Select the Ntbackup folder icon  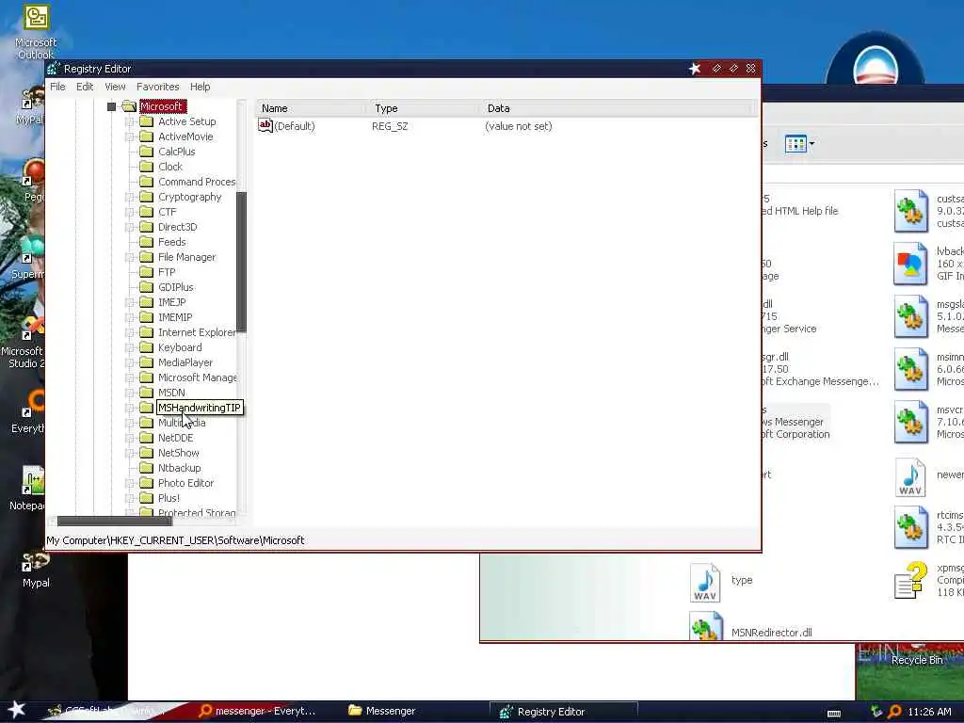146,468
